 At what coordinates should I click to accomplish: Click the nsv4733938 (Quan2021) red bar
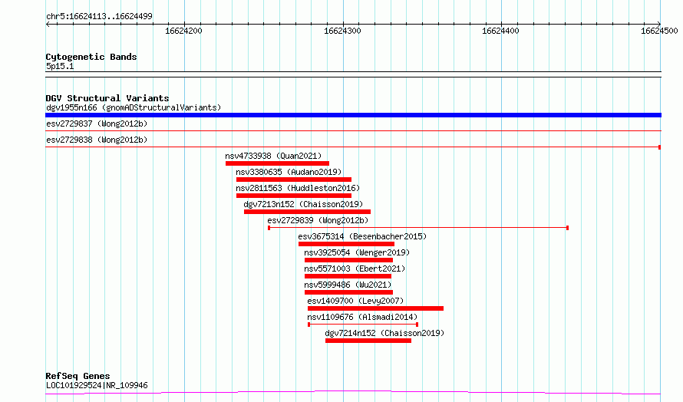[277, 163]
